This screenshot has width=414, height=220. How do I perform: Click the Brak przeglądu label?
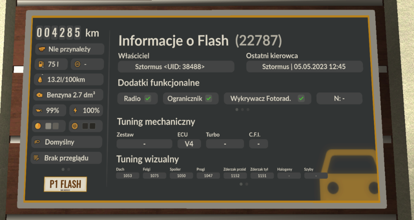tap(66, 158)
